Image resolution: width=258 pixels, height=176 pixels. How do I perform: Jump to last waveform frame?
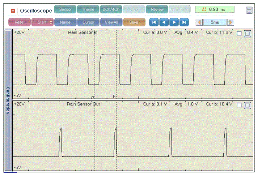click(x=185, y=22)
